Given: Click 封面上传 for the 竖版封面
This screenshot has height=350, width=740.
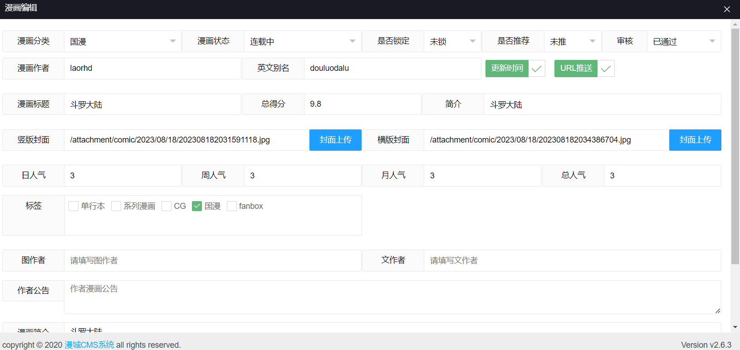Looking at the screenshot, I should point(335,140).
